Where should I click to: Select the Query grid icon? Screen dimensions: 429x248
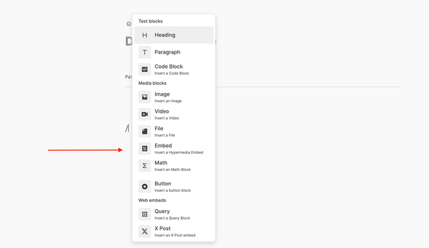pyautogui.click(x=145, y=214)
